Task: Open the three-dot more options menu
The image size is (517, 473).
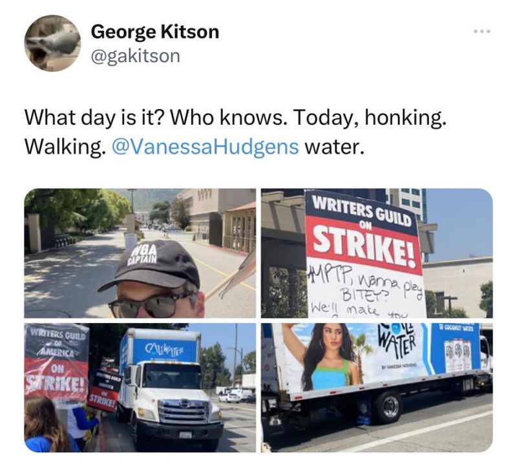Action: point(482,32)
